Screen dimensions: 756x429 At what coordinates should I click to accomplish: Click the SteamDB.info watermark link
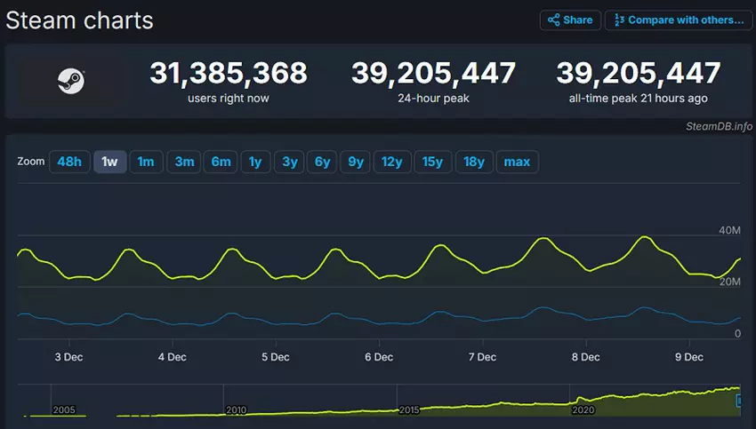pos(719,126)
